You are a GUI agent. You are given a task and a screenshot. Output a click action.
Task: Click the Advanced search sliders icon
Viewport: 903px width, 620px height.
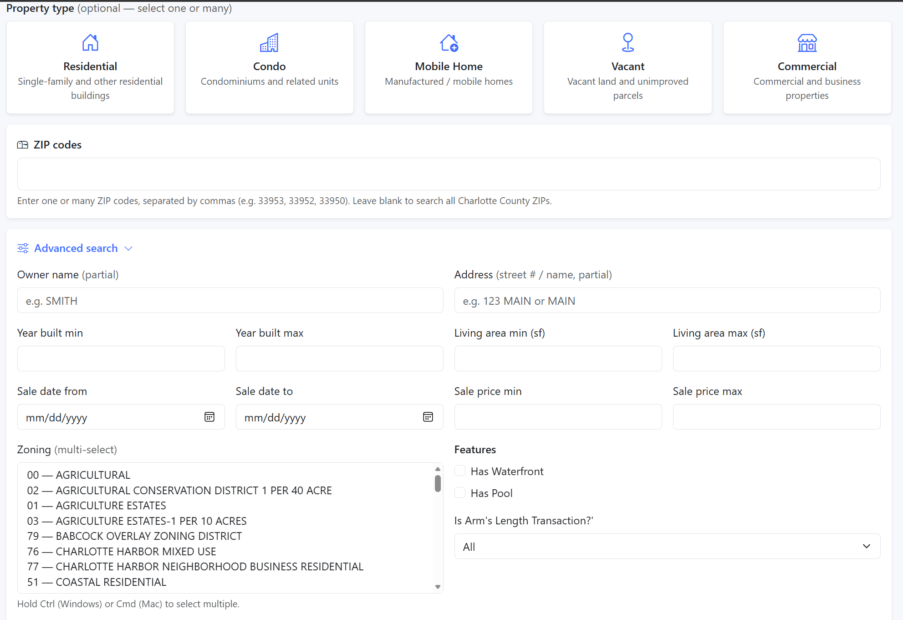click(23, 248)
